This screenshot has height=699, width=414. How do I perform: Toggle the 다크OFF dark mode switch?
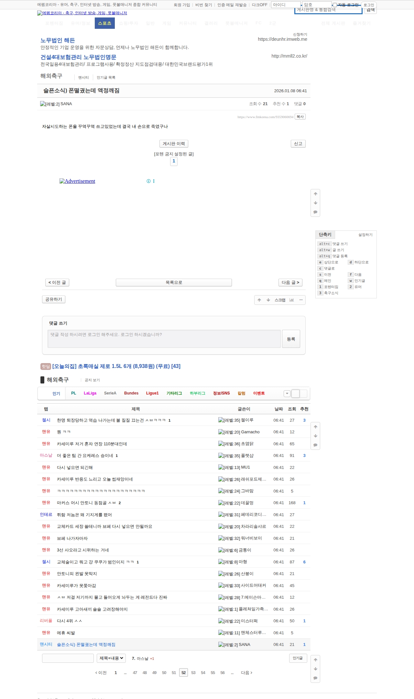259,5
